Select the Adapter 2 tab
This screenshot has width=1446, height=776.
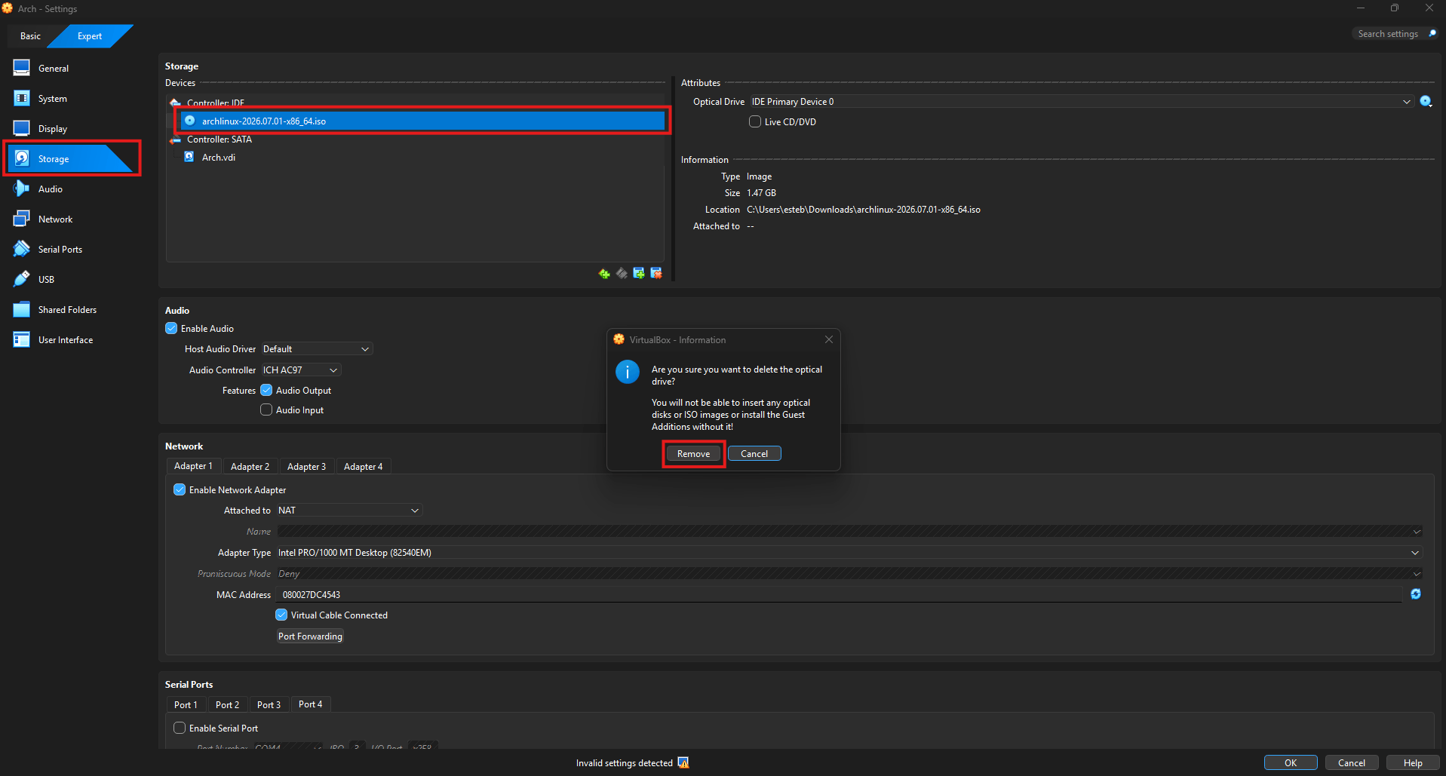click(250, 467)
